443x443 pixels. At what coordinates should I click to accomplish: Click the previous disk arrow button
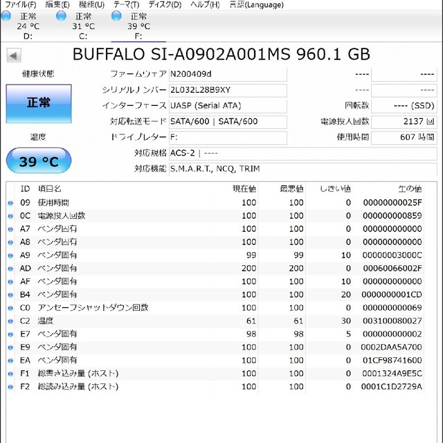click(x=14, y=55)
